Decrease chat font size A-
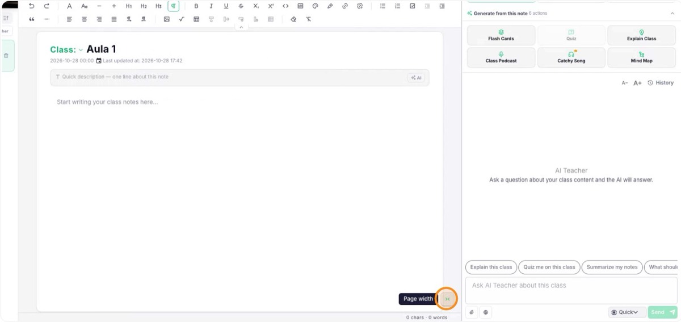Image resolution: width=681 pixels, height=322 pixels. 625,83
